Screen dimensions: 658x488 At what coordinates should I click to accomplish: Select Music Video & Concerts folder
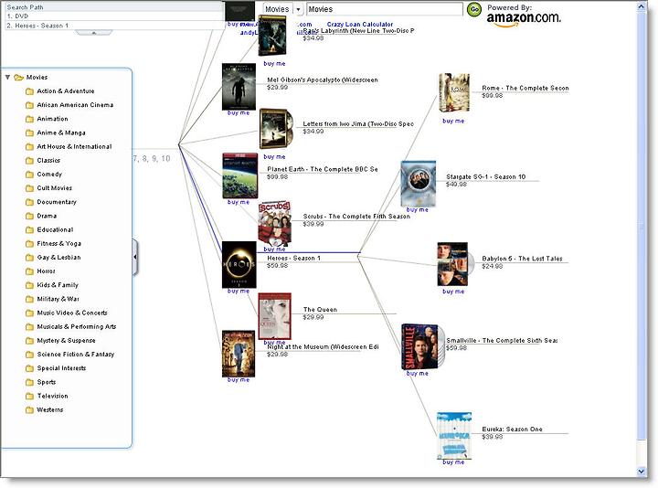[x=67, y=313]
